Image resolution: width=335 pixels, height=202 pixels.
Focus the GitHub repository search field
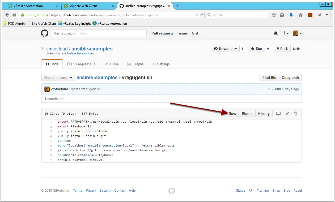(112, 33)
